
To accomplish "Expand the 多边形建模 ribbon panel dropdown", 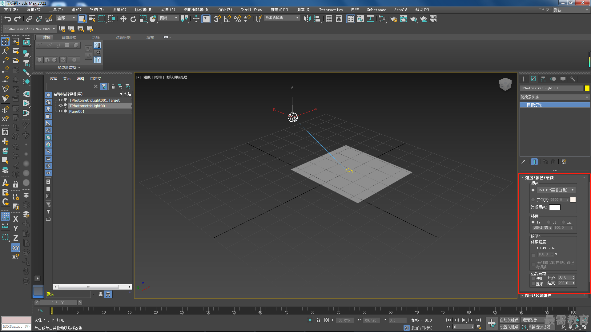I will pyautogui.click(x=69, y=67).
